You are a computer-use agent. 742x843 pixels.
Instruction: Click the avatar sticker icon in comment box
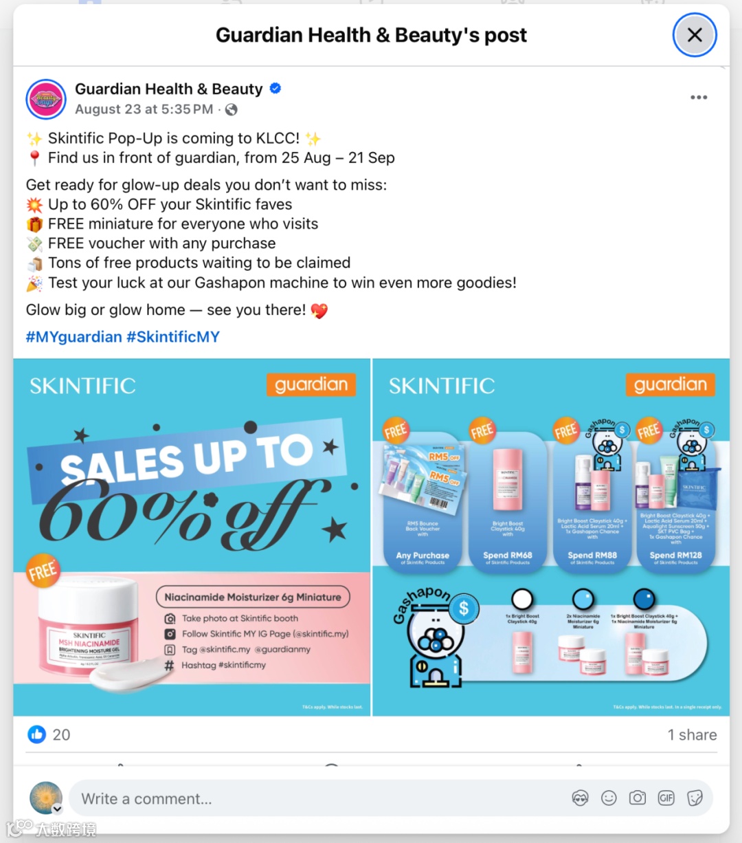[581, 798]
